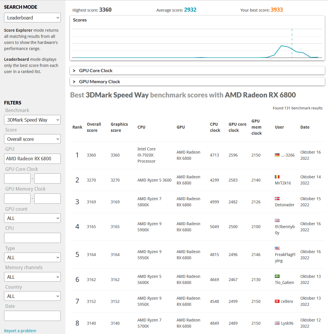Open the GPU count ALL dropdown
Screen dimensions: 328x334
click(x=32, y=218)
